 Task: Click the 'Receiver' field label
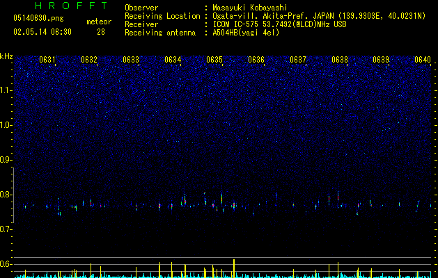(x=141, y=24)
